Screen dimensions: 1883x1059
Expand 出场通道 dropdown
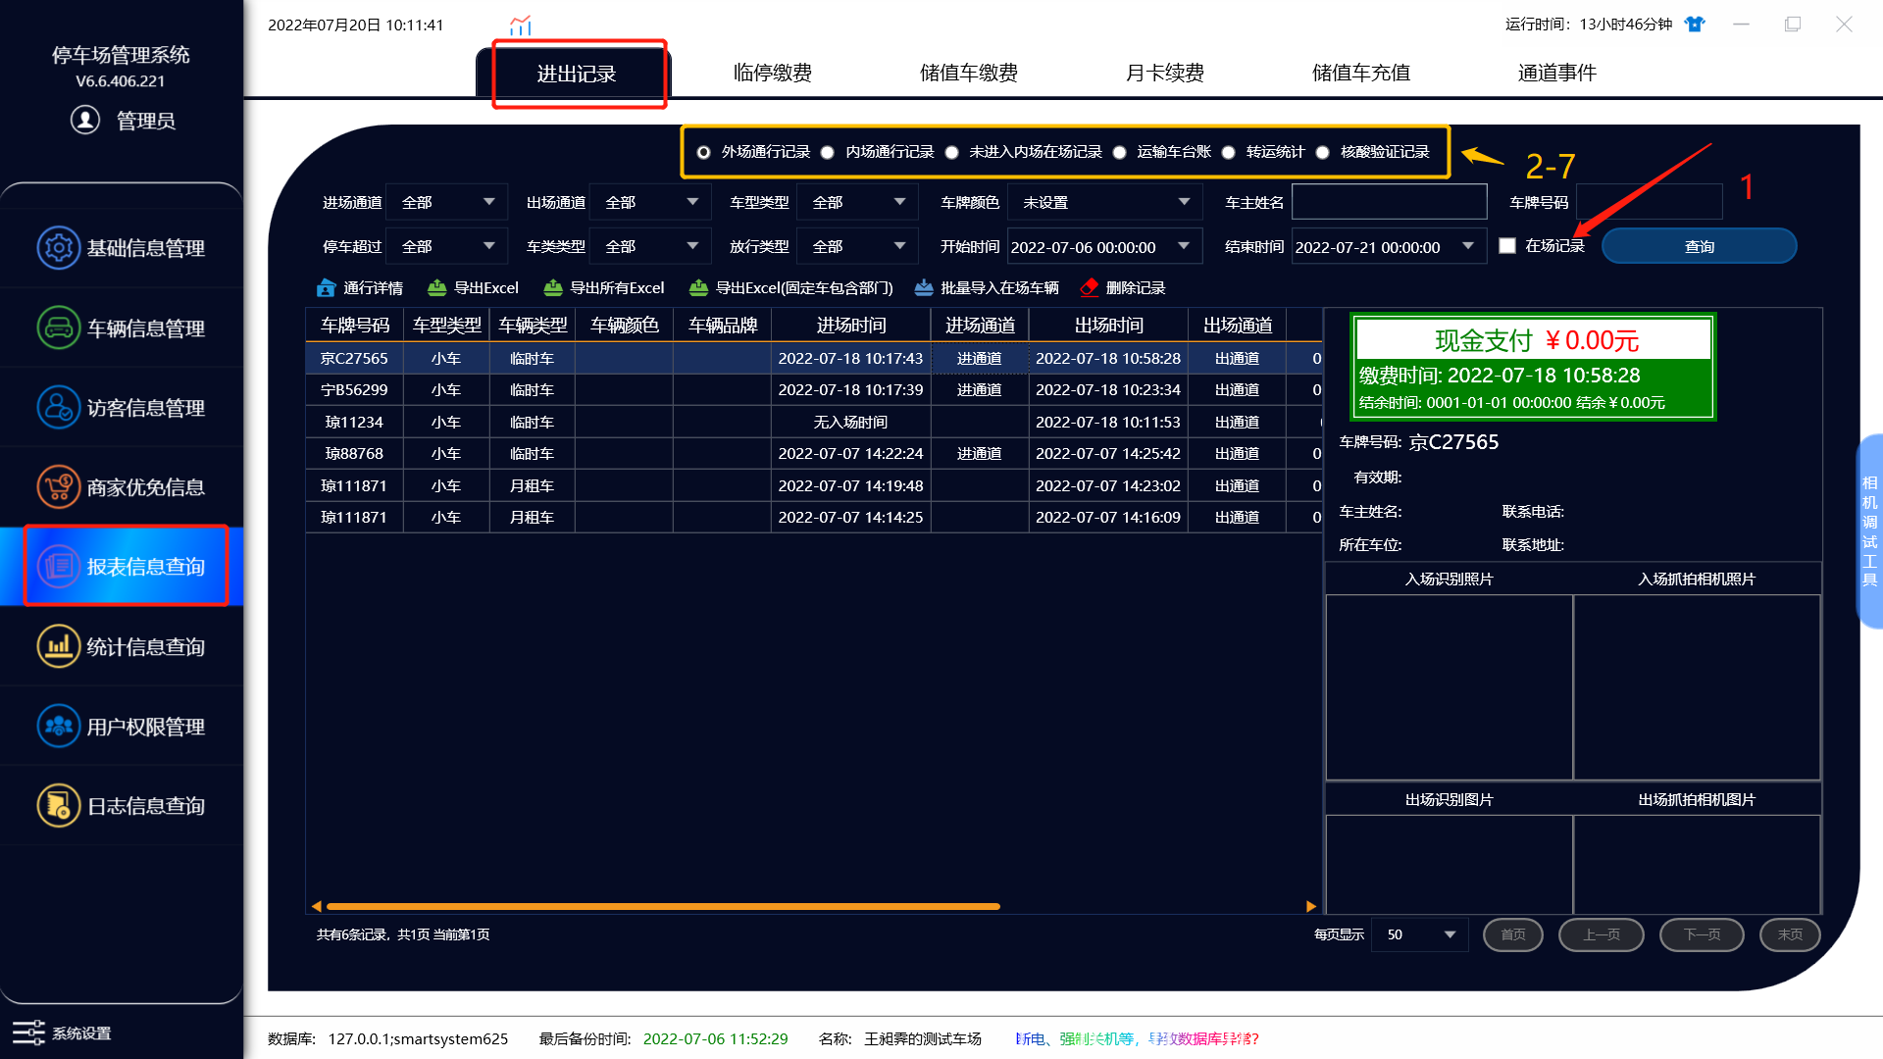(x=650, y=202)
